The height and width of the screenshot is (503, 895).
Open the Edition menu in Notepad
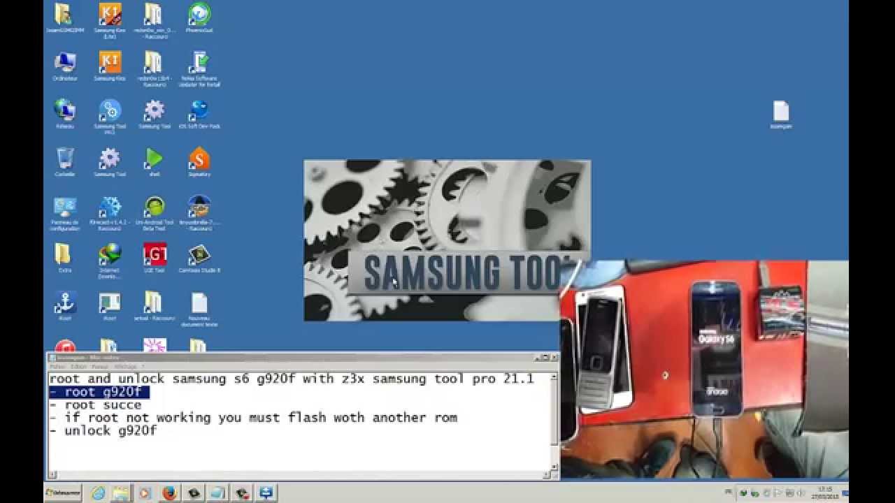78,367
